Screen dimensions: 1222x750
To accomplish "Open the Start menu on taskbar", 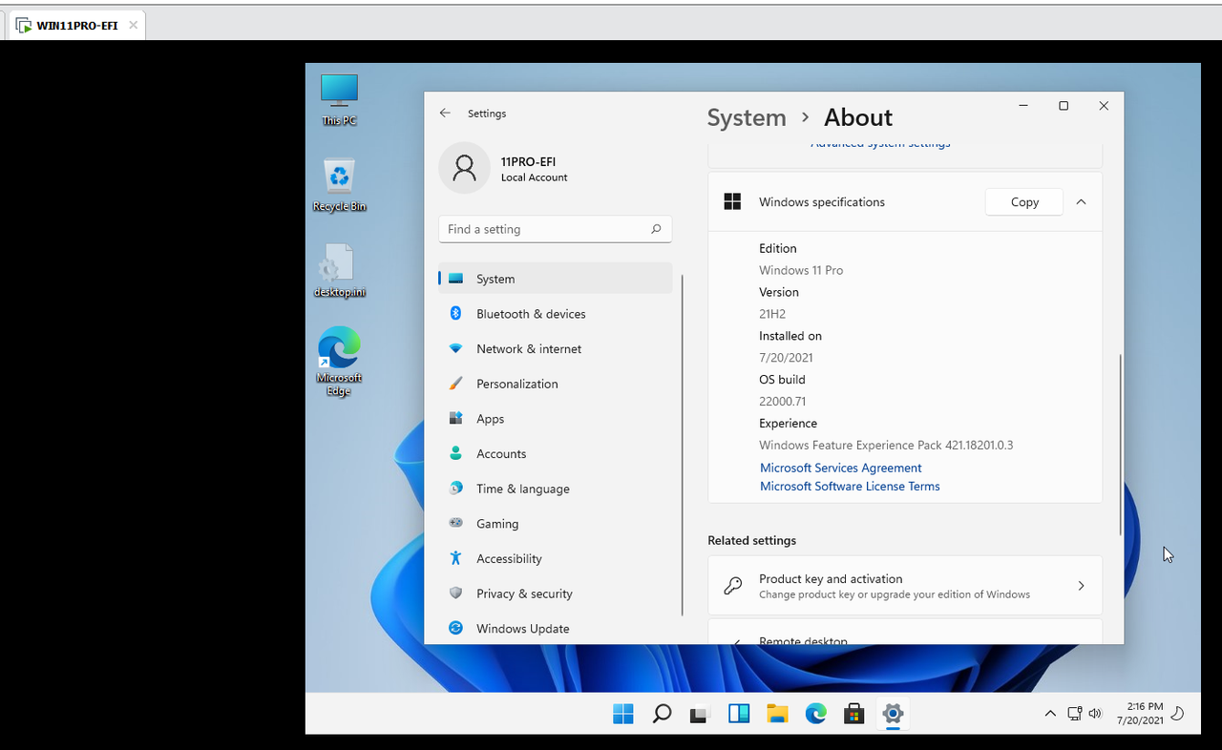I will [x=623, y=714].
